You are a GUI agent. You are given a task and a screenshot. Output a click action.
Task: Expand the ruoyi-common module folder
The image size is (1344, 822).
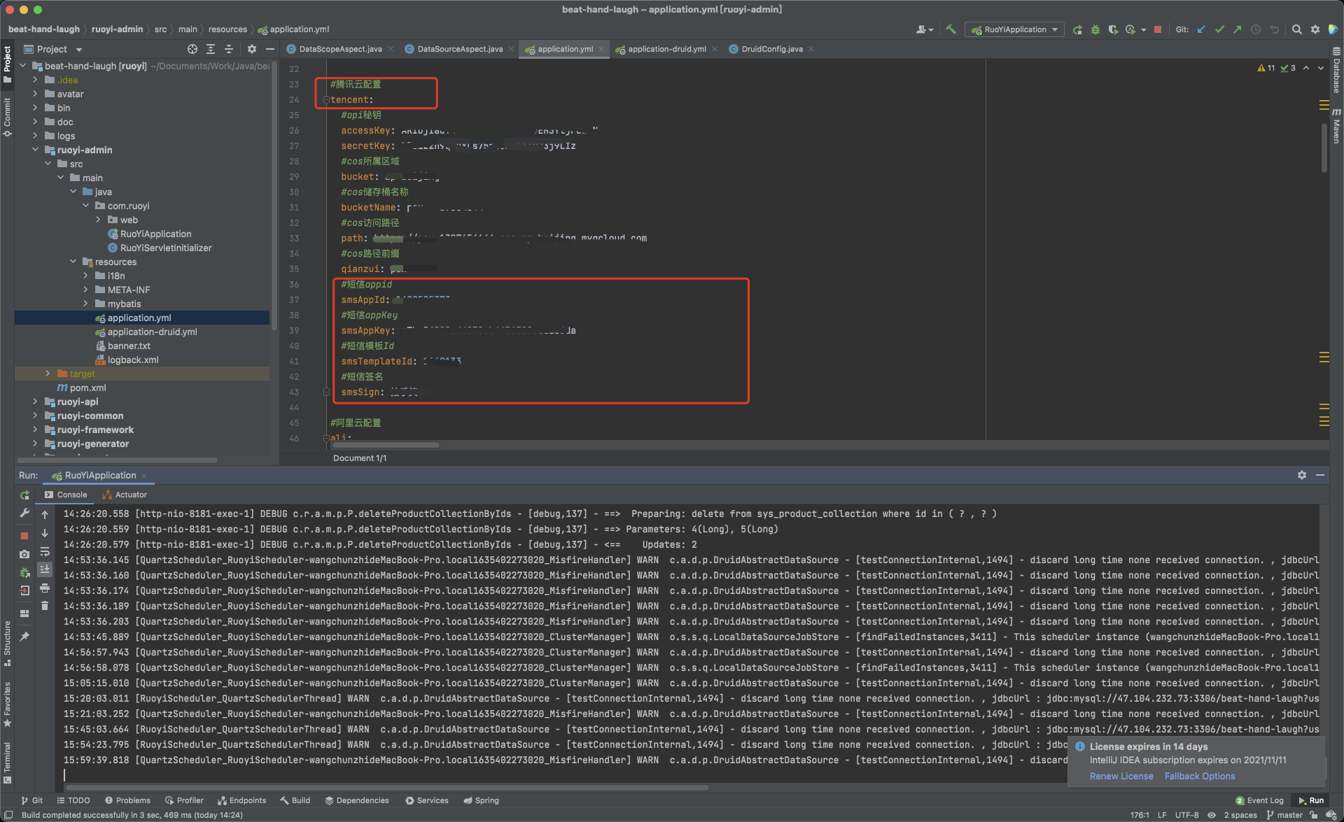pyautogui.click(x=35, y=416)
